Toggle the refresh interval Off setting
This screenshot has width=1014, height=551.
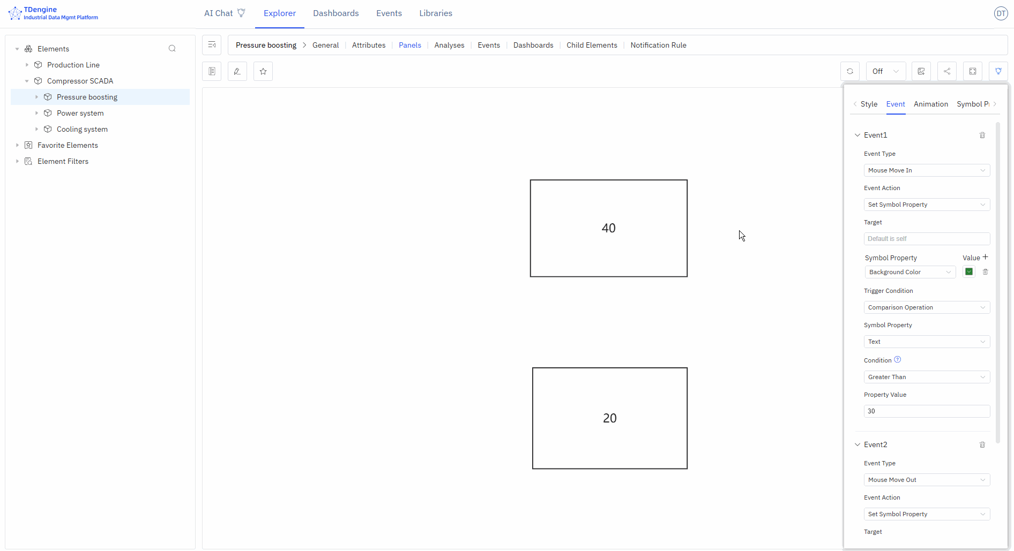[885, 71]
